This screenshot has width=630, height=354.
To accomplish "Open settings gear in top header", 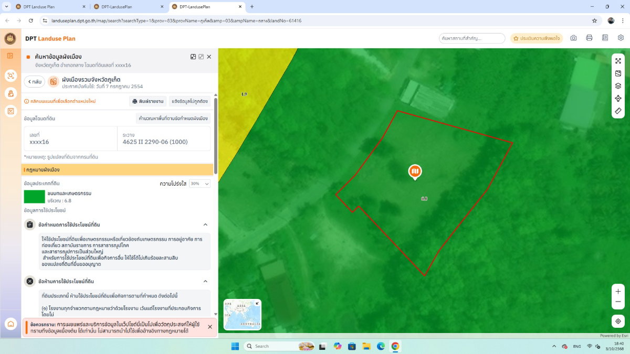I will click(621, 38).
